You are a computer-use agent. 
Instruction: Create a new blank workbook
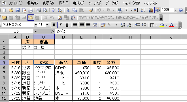[x=5, y=10]
